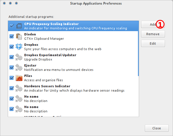Toggle the Files startup checkbox
Image resolution: width=173 pixels, height=136 pixels.
12,78
